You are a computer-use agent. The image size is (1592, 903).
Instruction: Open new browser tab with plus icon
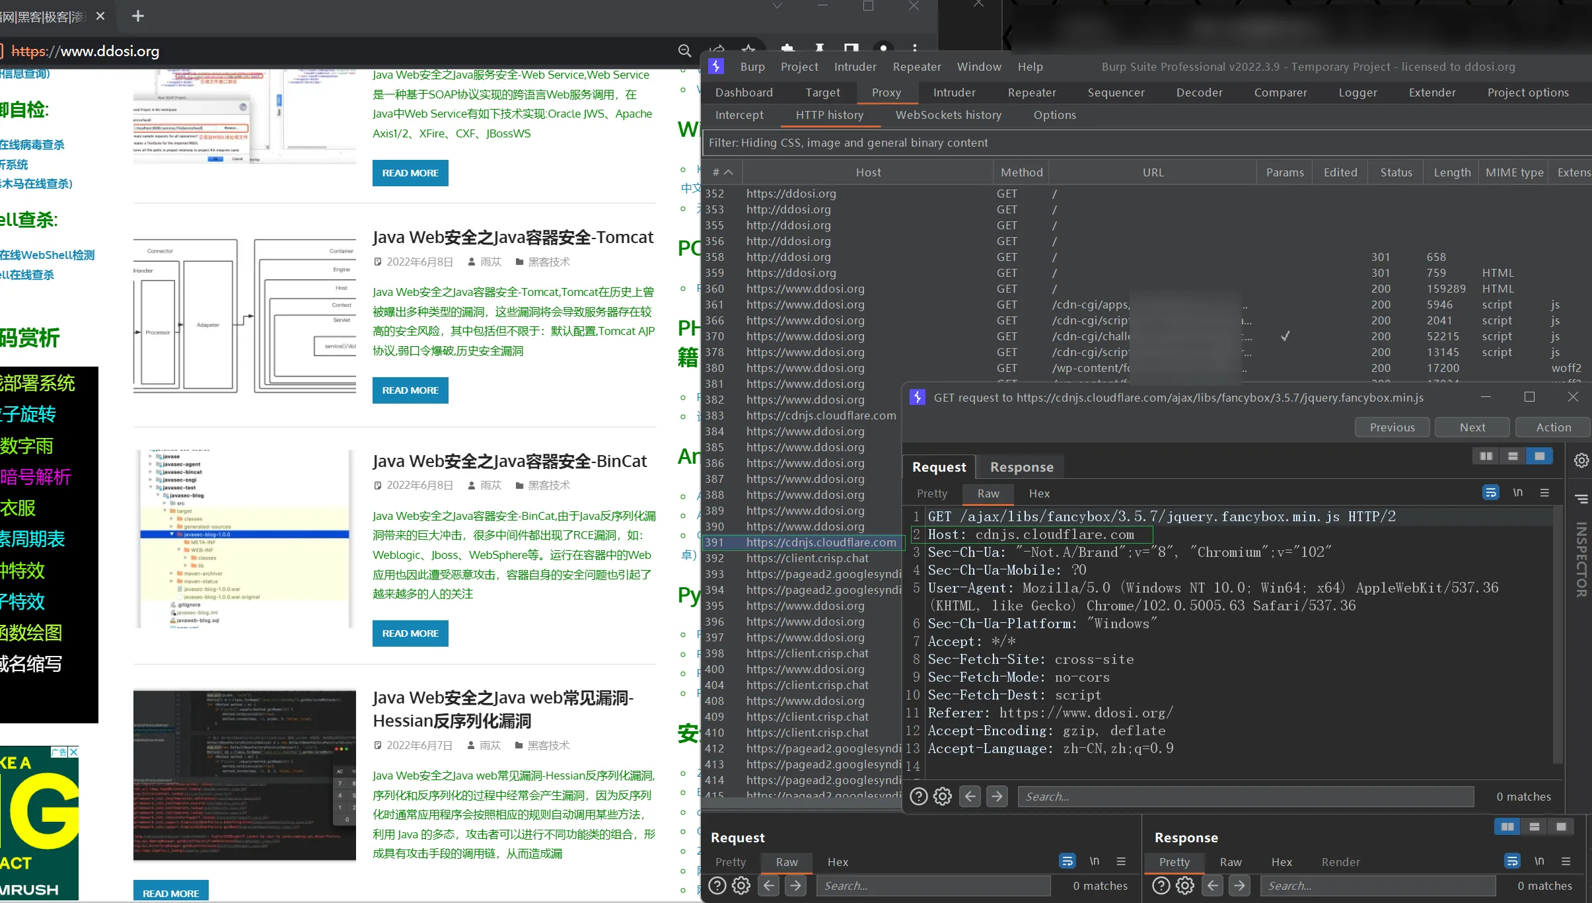pos(138,16)
